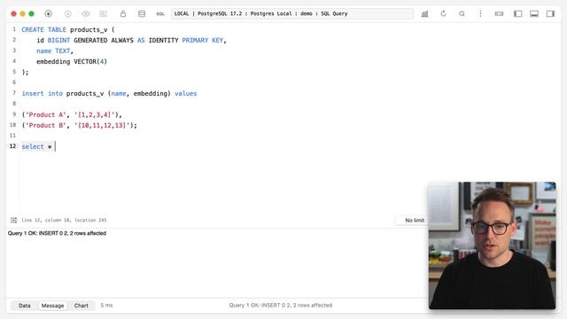The height and width of the screenshot is (319, 567).
Task: Click the search magnifier icon
Action: pyautogui.click(x=462, y=14)
